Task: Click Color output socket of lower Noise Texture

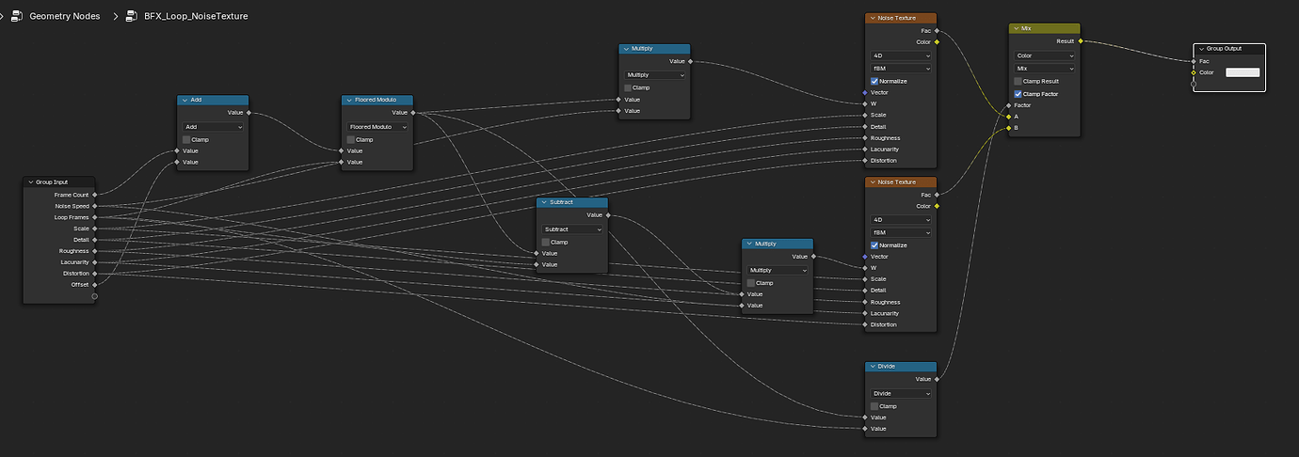Action: point(937,206)
